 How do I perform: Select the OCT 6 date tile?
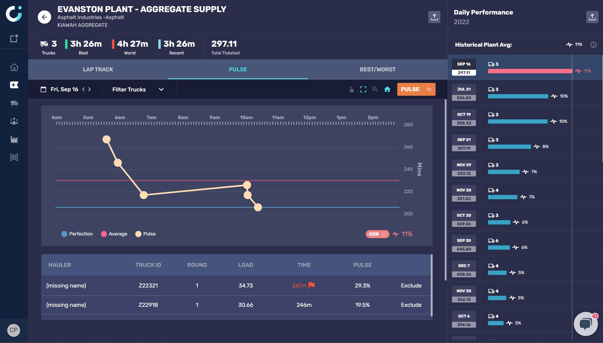(464, 320)
